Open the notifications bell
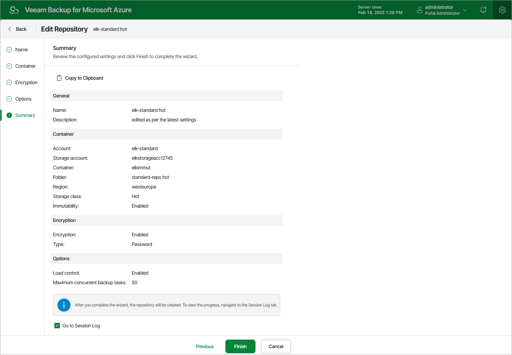Image resolution: width=512 pixels, height=355 pixels. [483, 10]
